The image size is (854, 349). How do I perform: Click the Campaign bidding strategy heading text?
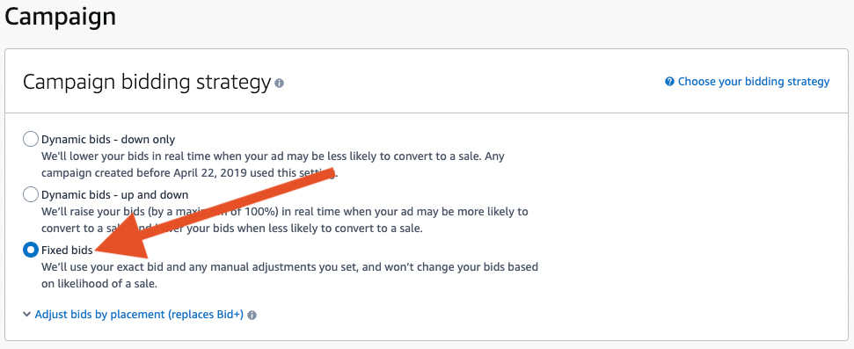(147, 83)
